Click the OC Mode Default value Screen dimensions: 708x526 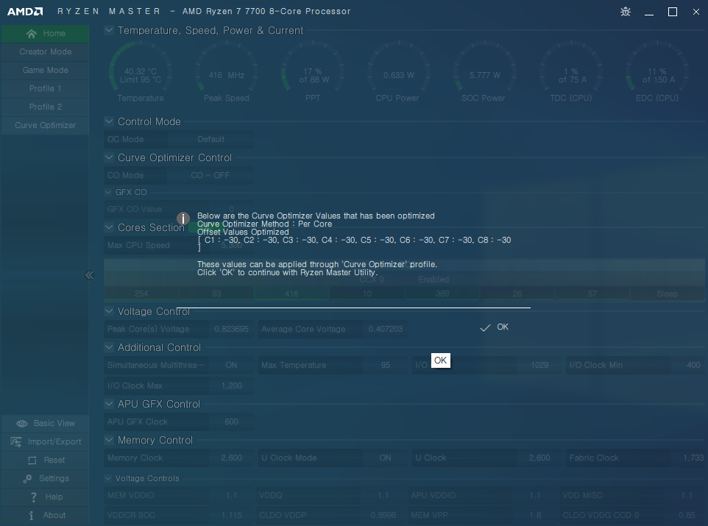click(x=211, y=140)
